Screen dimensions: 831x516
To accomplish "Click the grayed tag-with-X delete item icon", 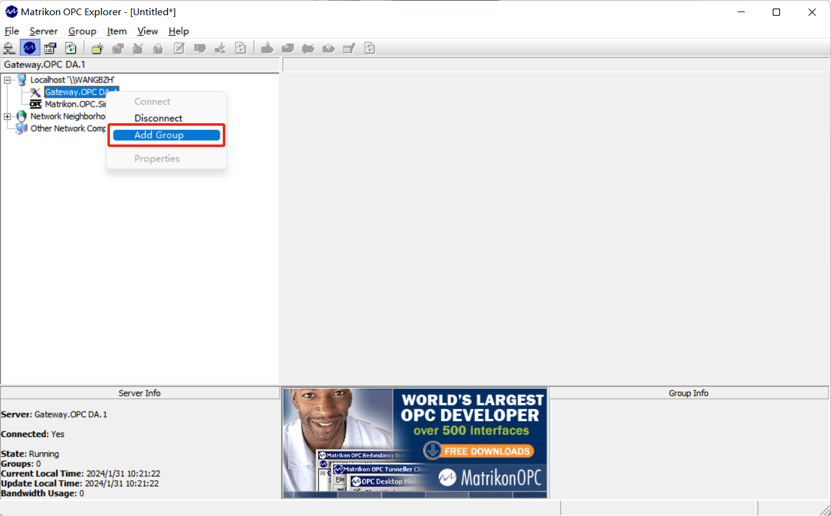I will click(x=308, y=48).
